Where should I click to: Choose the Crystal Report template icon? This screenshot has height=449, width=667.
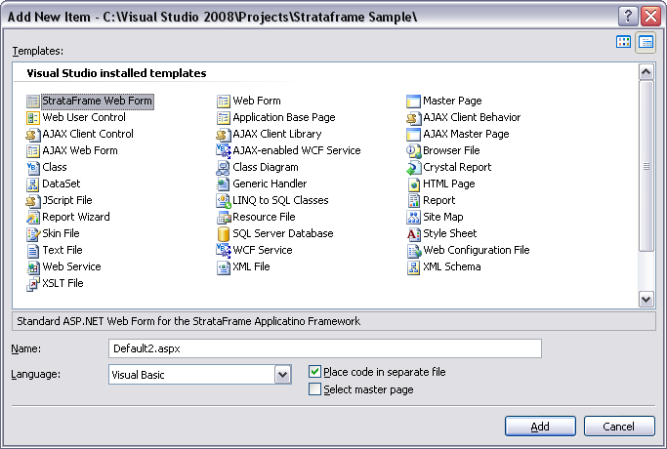pyautogui.click(x=414, y=167)
